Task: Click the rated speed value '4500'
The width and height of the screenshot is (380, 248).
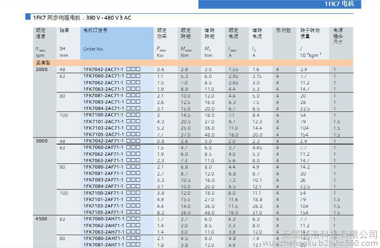Action: 41,219
